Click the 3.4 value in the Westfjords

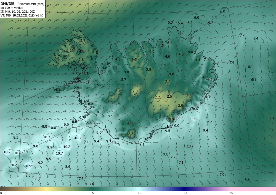click(x=83, y=40)
